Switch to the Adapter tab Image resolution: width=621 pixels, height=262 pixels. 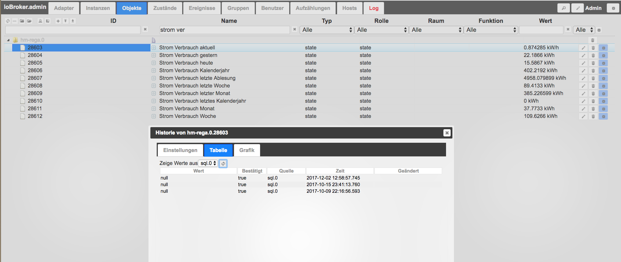click(x=64, y=8)
